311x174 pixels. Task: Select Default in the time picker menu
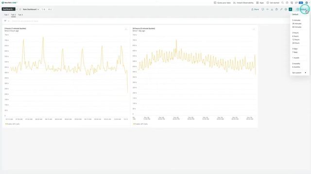295,14
